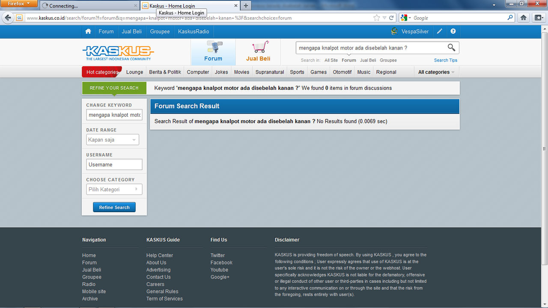
Task: Open the Lounge category
Action: [x=135, y=72]
